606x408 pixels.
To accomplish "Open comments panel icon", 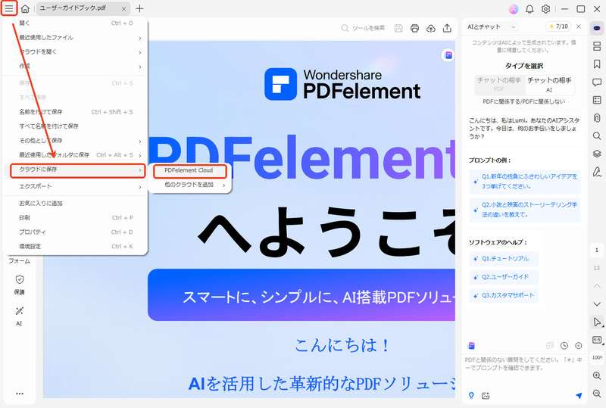I will pos(597,83).
